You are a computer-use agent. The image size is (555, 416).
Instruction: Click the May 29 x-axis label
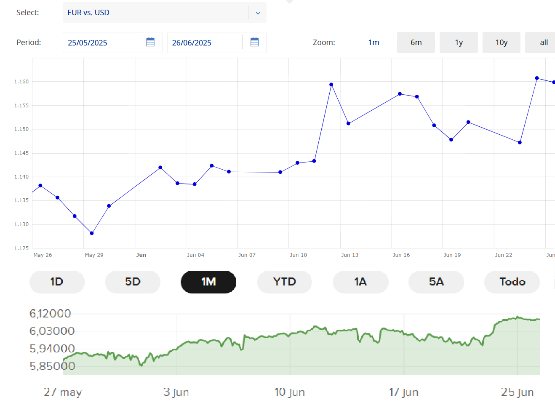pyautogui.click(x=94, y=255)
